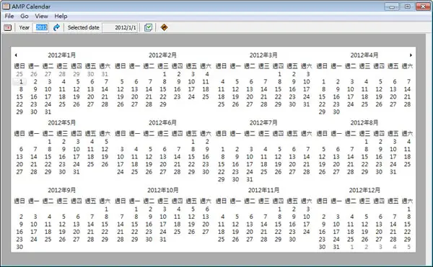
Task: Open the Help menu
Action: (x=61, y=17)
